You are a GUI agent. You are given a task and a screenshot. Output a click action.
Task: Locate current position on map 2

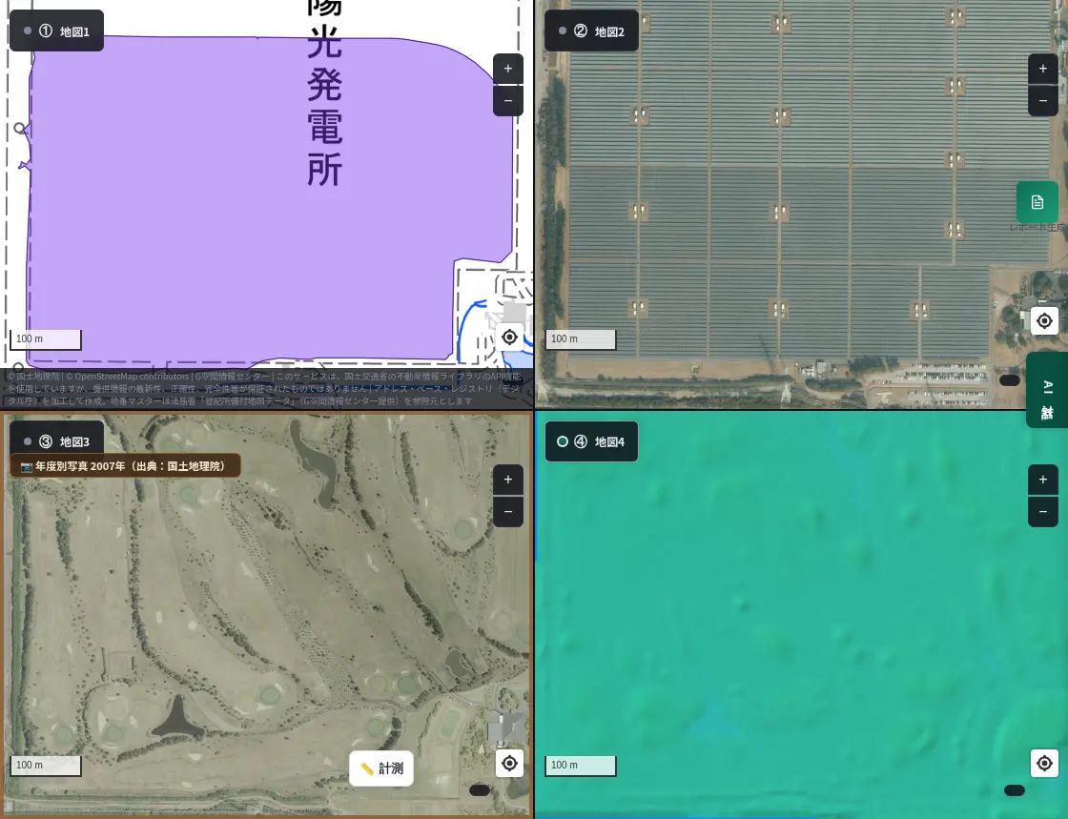[x=1044, y=320]
